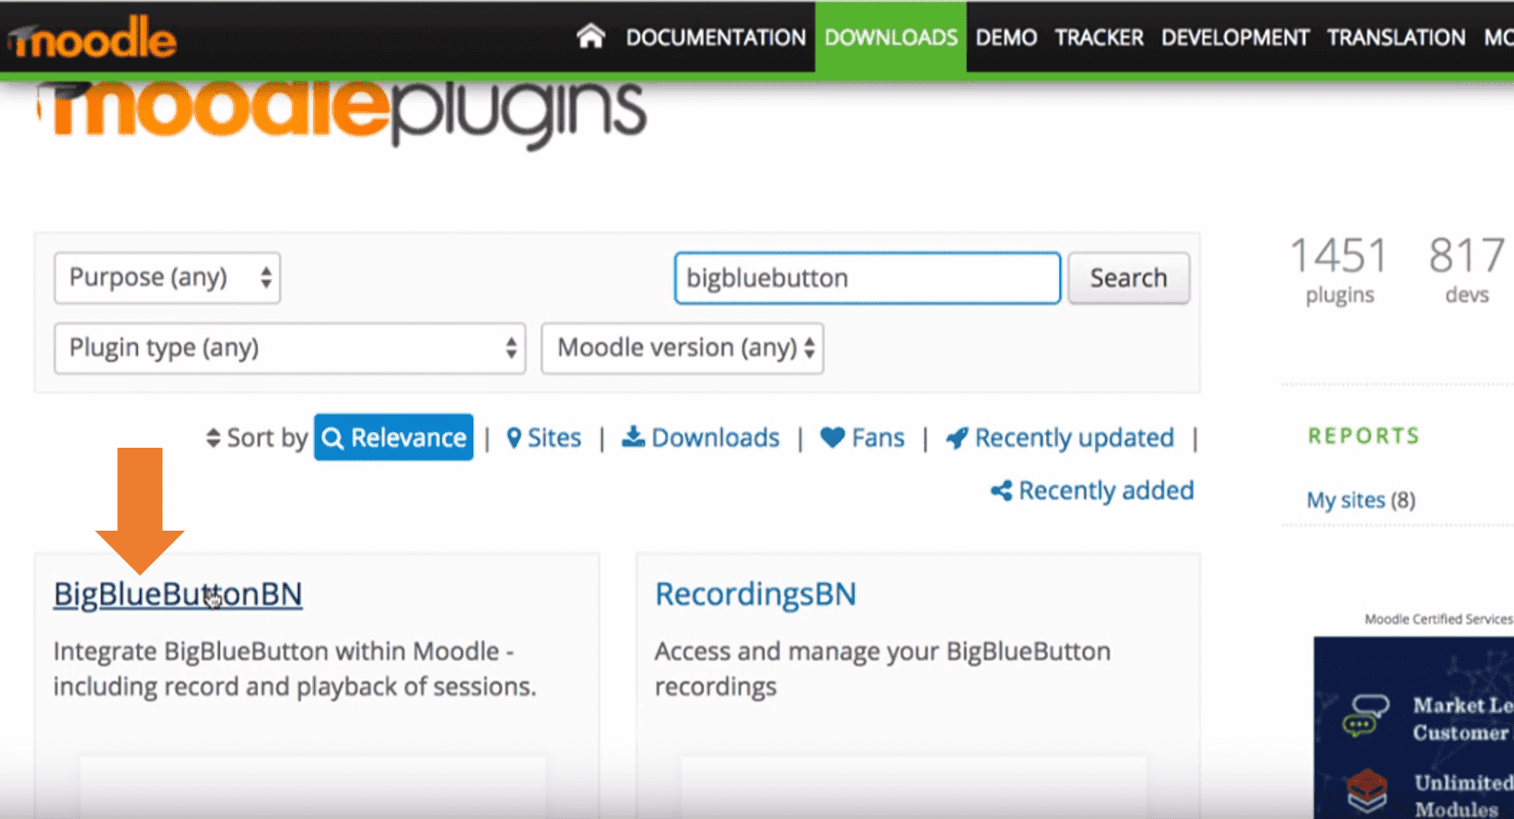The image size is (1514, 819).
Task: Click the 1451 plugins count
Action: click(1339, 270)
